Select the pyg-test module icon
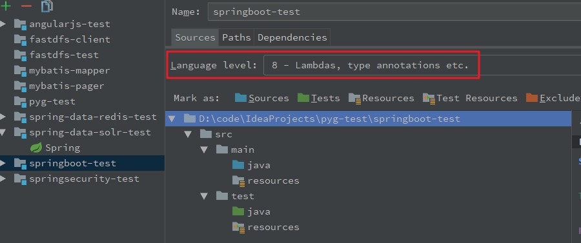 (20, 102)
